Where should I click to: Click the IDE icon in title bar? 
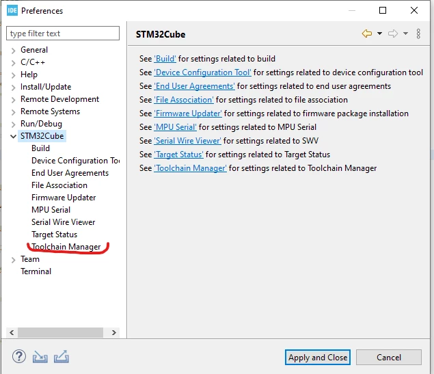click(12, 10)
